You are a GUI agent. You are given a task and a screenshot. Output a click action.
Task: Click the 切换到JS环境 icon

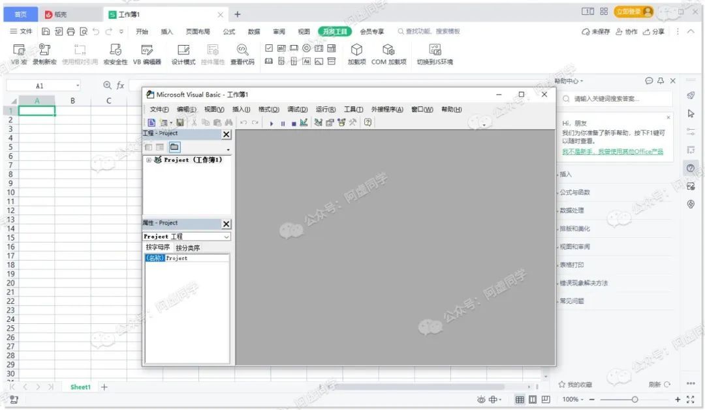pyautogui.click(x=435, y=50)
